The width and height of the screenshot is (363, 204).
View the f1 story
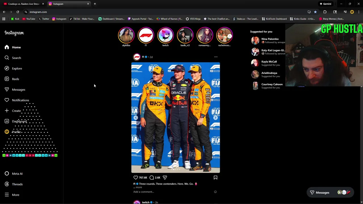[x=146, y=35]
